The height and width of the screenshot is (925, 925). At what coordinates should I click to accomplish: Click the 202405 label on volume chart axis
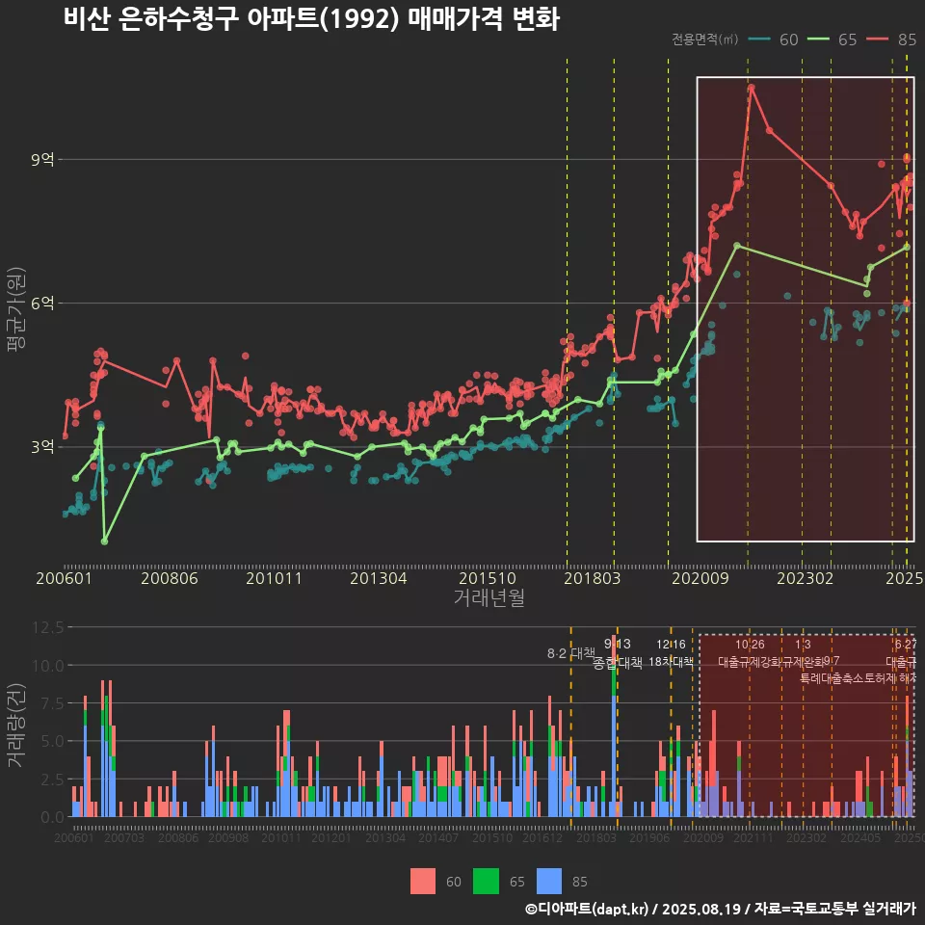tap(860, 837)
